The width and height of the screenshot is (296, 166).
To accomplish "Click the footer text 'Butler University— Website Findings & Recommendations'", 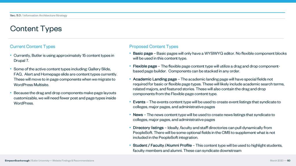I will (x=63, y=161).
